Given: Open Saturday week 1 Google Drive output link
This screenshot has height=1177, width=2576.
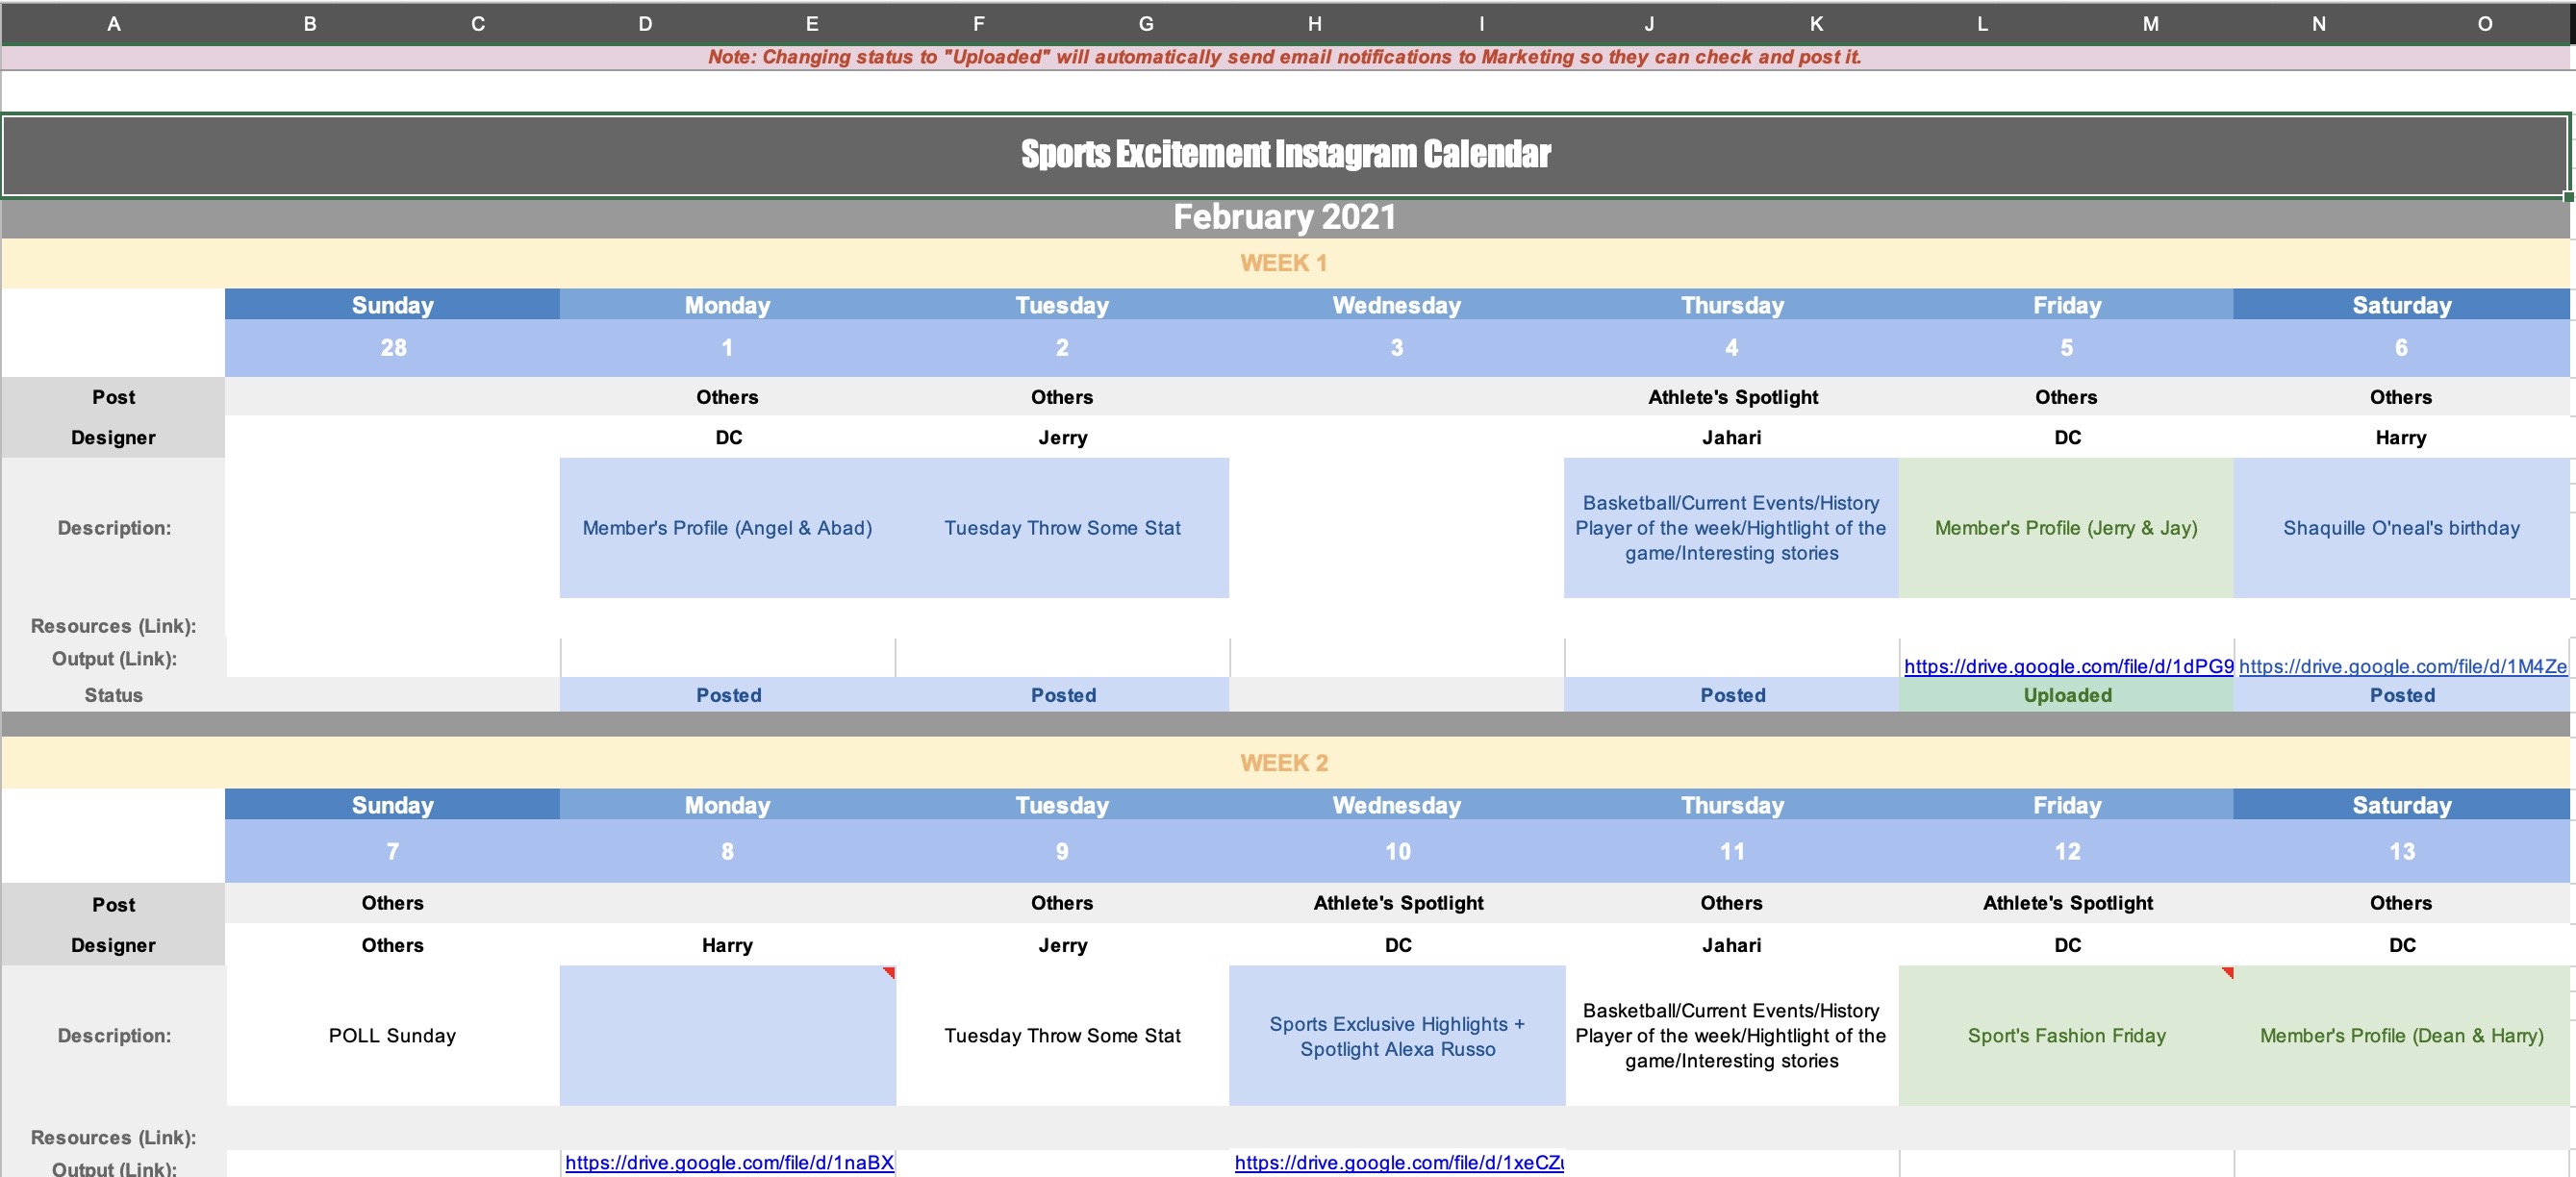Looking at the screenshot, I should coord(2401,666).
